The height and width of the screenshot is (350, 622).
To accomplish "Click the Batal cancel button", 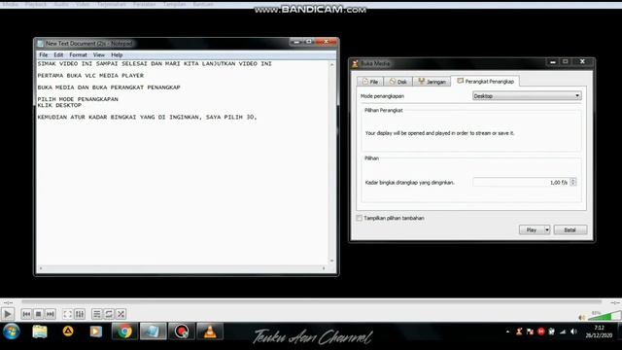I will [x=570, y=229].
